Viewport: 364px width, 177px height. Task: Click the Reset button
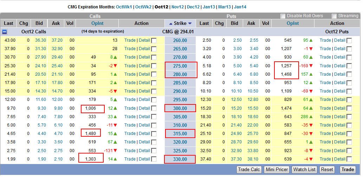click(327, 170)
